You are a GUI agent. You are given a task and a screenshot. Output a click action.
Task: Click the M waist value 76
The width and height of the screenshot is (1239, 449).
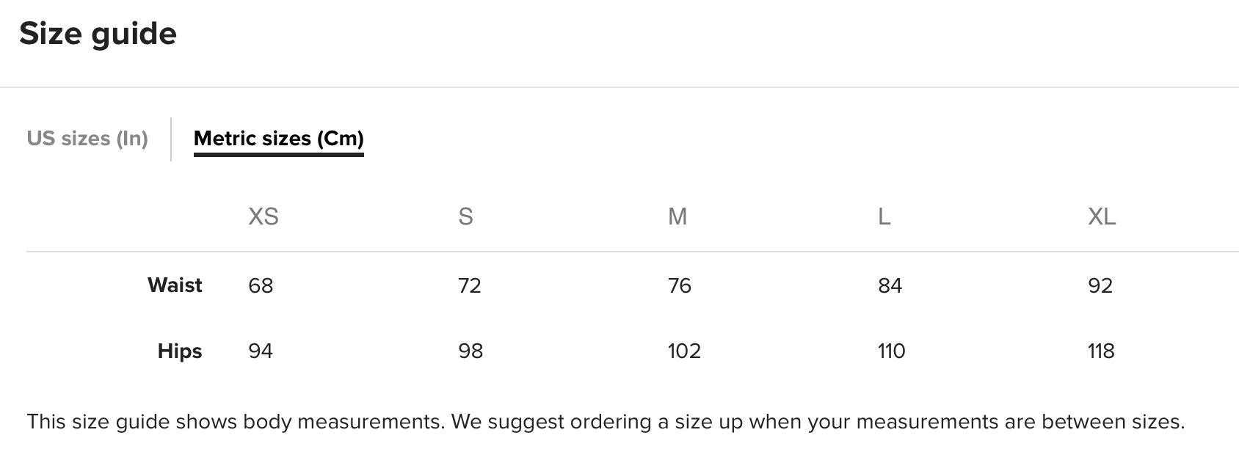tap(680, 285)
